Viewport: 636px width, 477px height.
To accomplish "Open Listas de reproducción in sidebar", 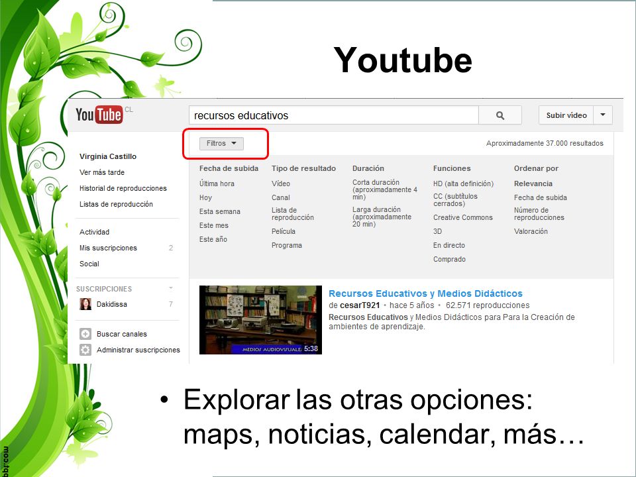I will 116,204.
